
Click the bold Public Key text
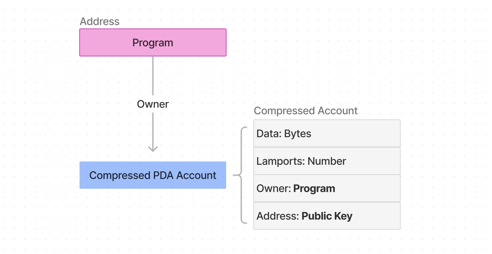[x=327, y=216]
